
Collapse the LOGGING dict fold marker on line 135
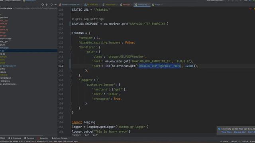click(71, 33)
